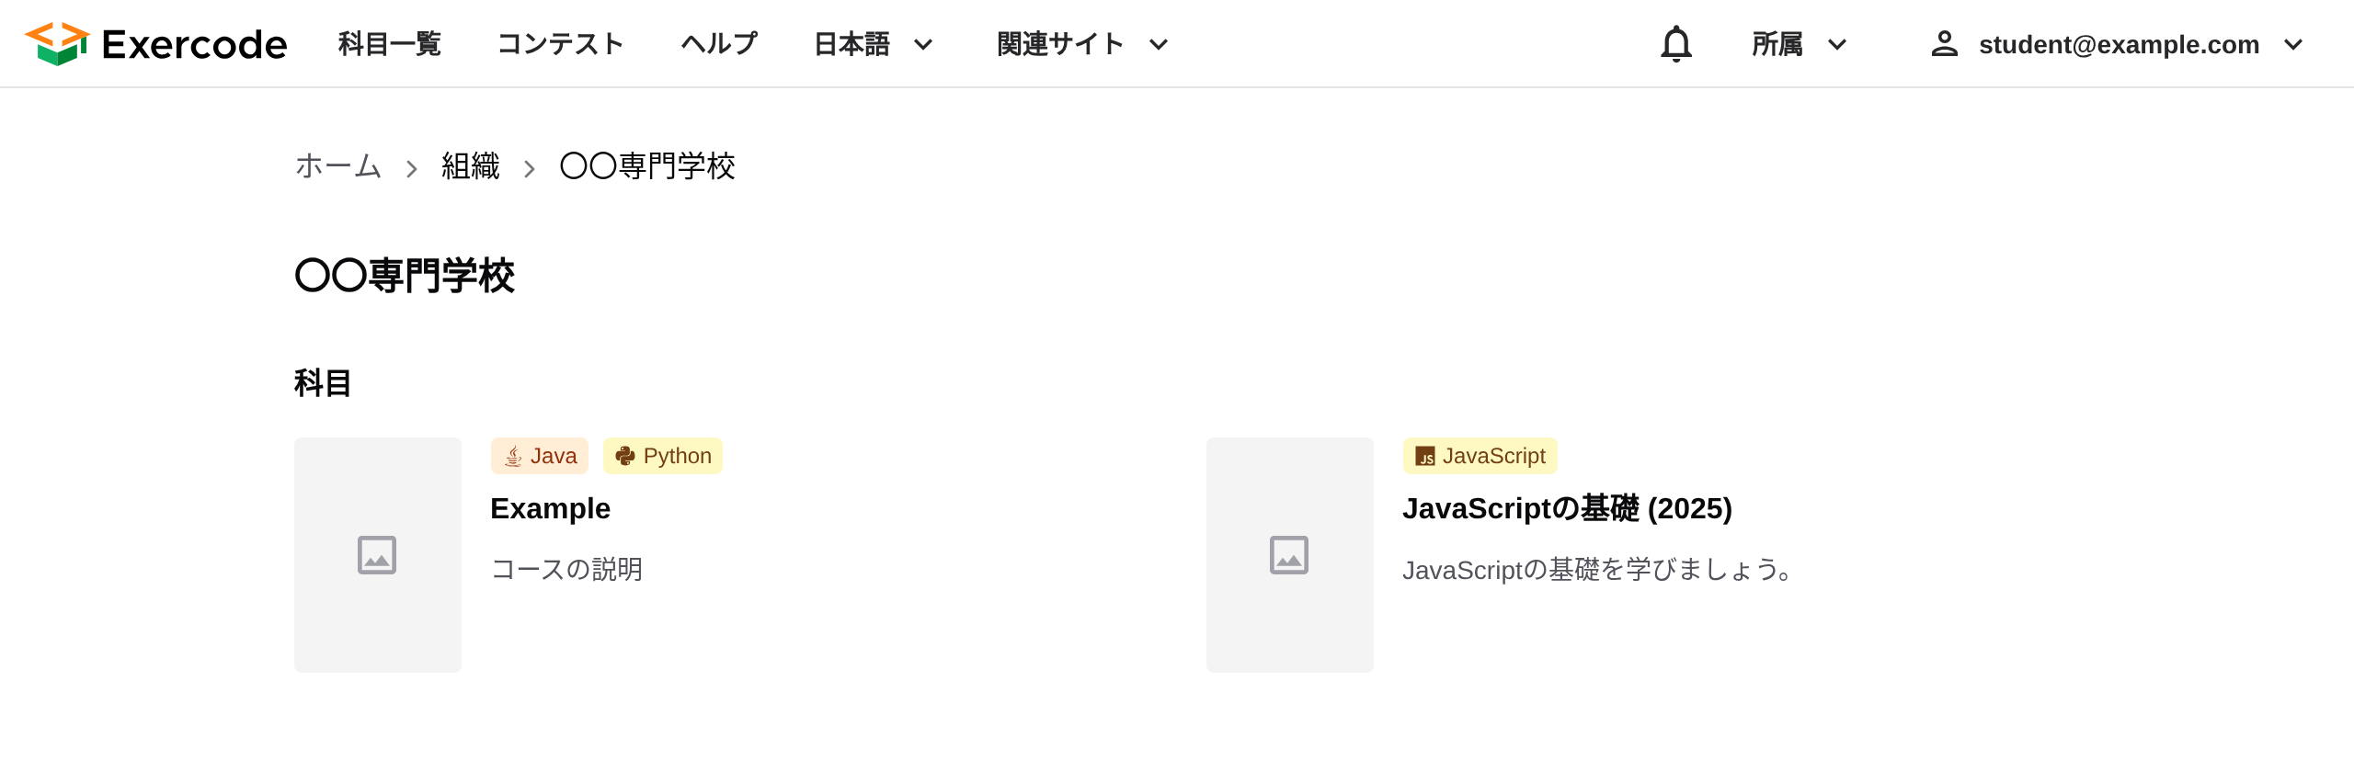Expand the 日本語 language dropdown

pyautogui.click(x=874, y=44)
